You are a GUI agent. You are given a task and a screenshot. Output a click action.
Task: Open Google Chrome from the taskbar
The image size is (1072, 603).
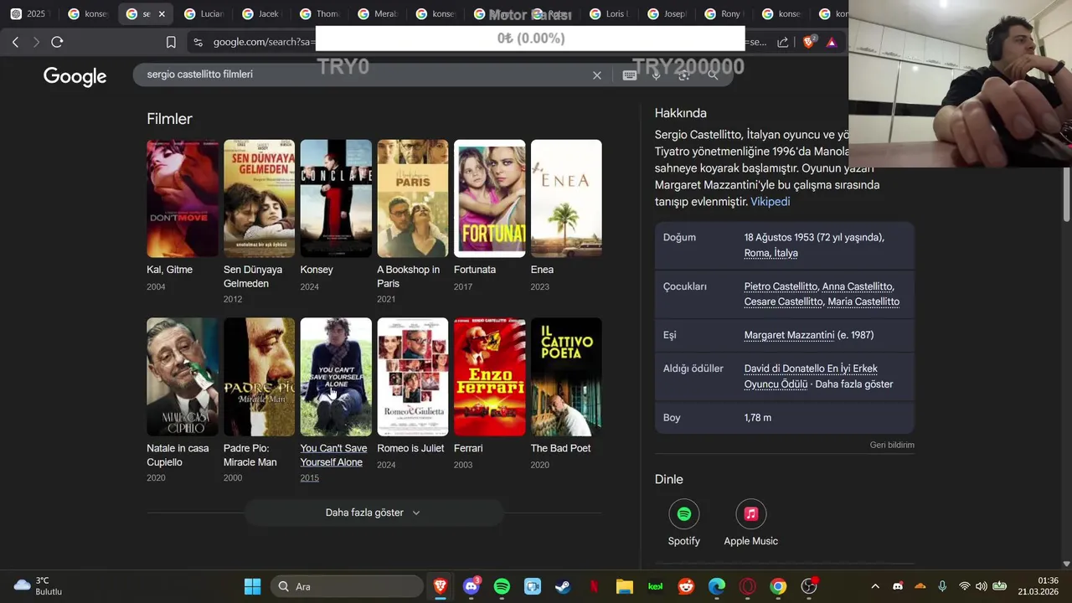tap(778, 586)
